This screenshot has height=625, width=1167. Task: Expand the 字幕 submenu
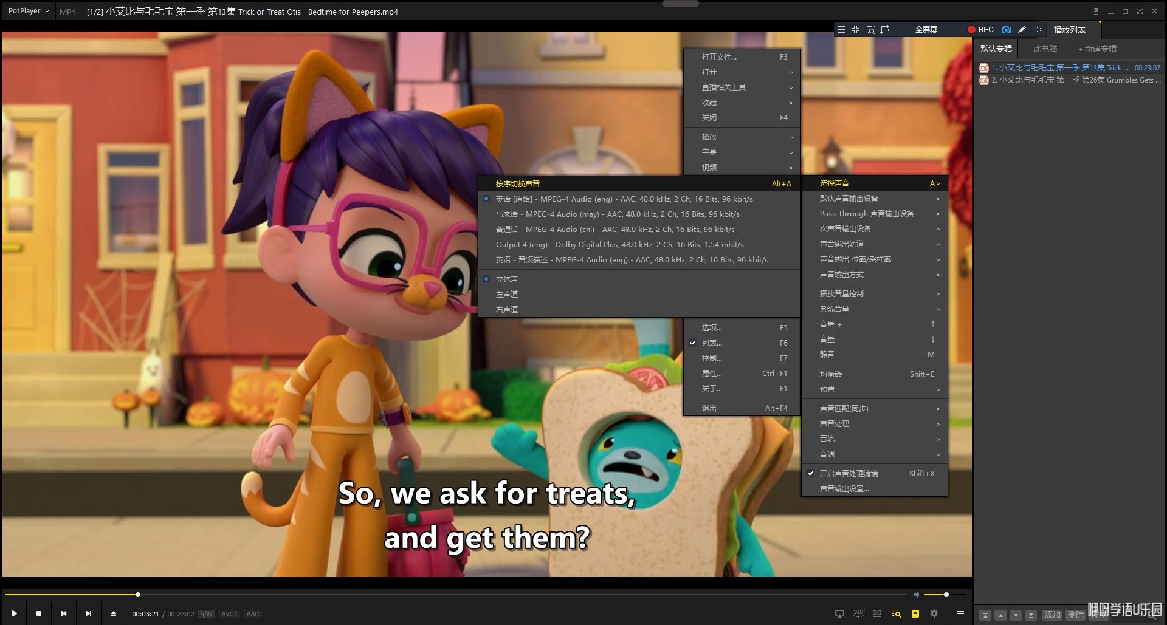click(742, 152)
